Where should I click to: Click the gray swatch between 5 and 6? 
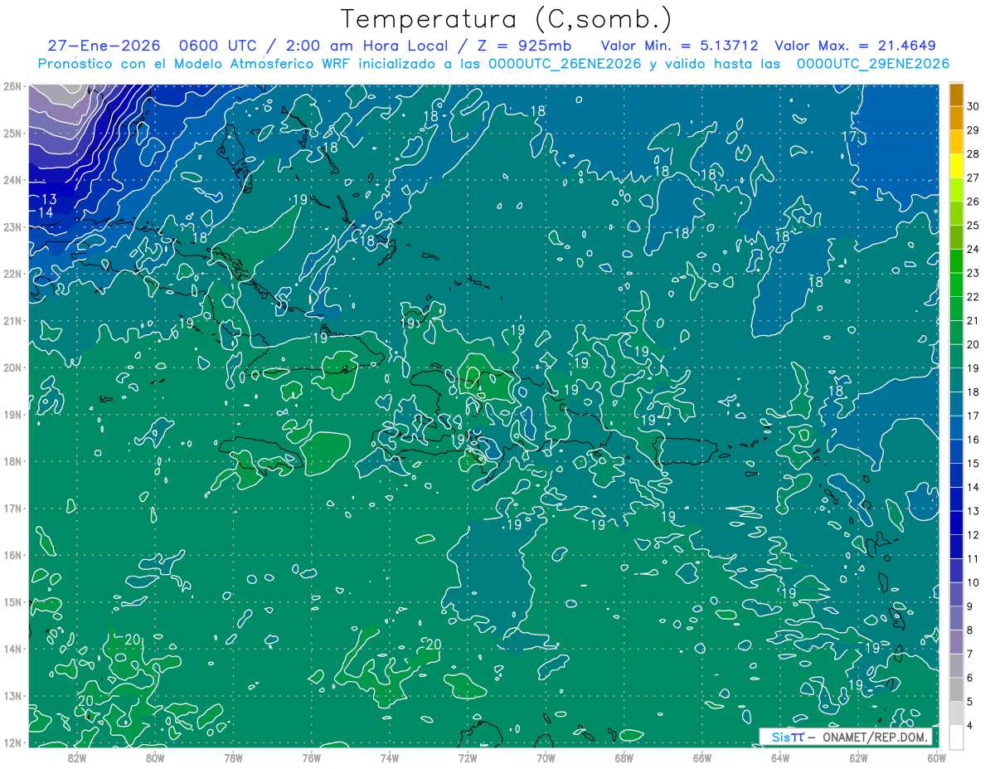tap(956, 689)
